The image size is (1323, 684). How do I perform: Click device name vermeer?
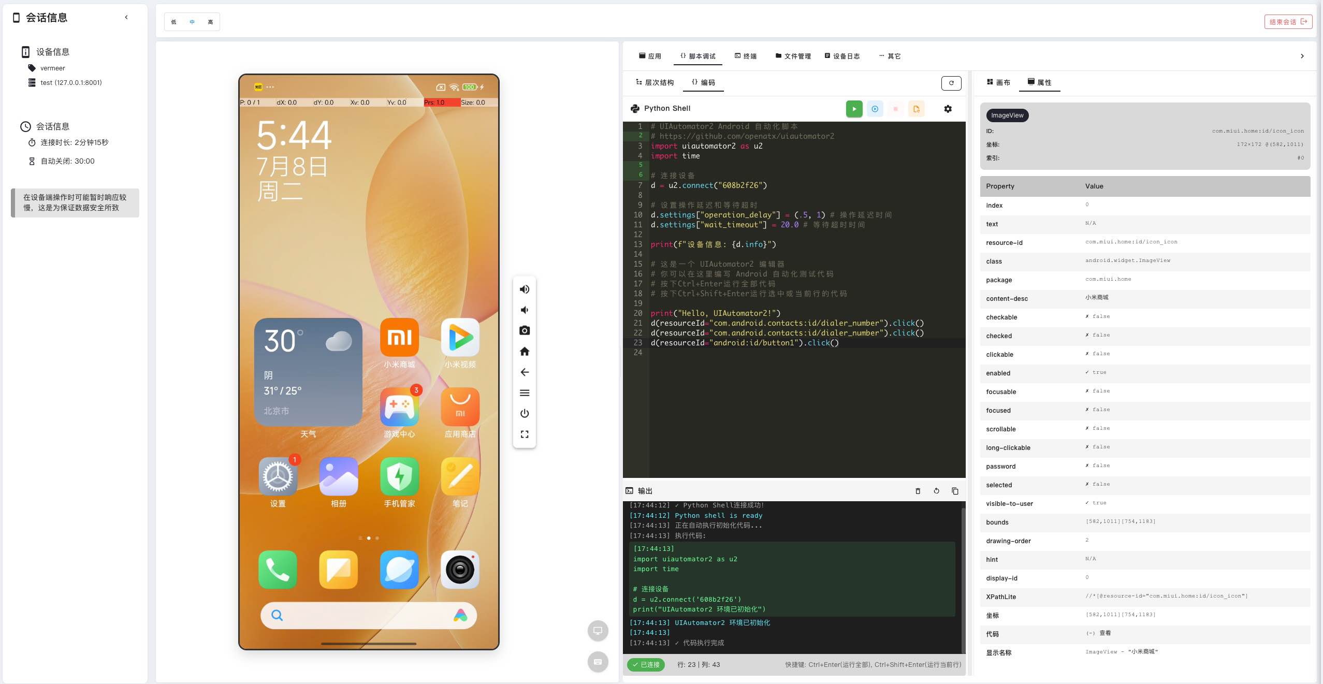[53, 68]
